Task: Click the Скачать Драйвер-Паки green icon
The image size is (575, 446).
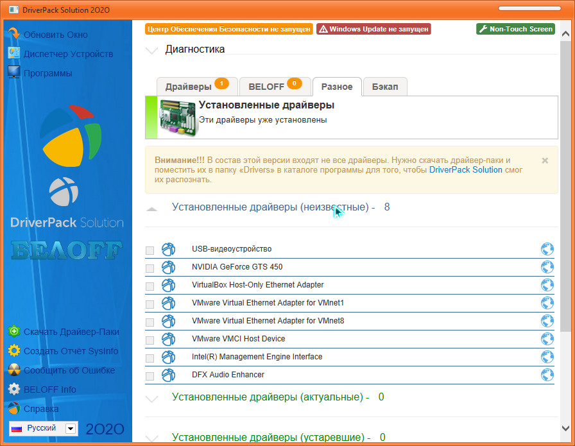Action: click(x=14, y=332)
